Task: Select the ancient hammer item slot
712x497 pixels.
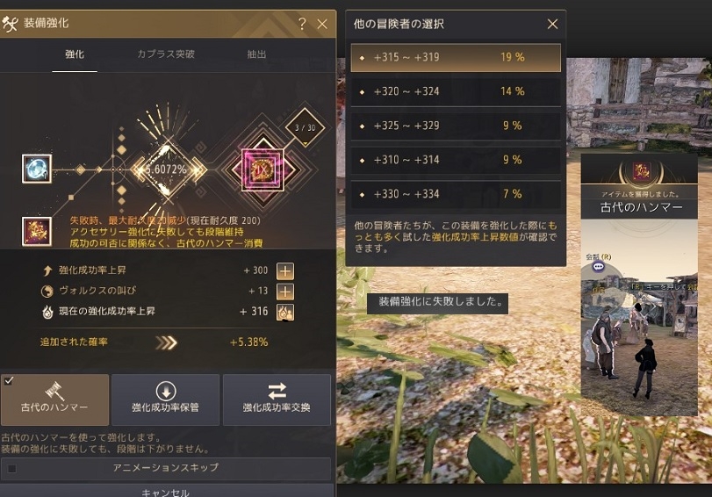Action: point(37,231)
